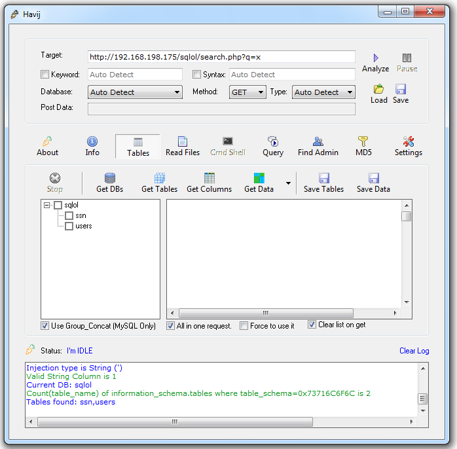Click the log panel scroll up arrow
The width and height of the screenshot is (457, 449).
coord(423,368)
